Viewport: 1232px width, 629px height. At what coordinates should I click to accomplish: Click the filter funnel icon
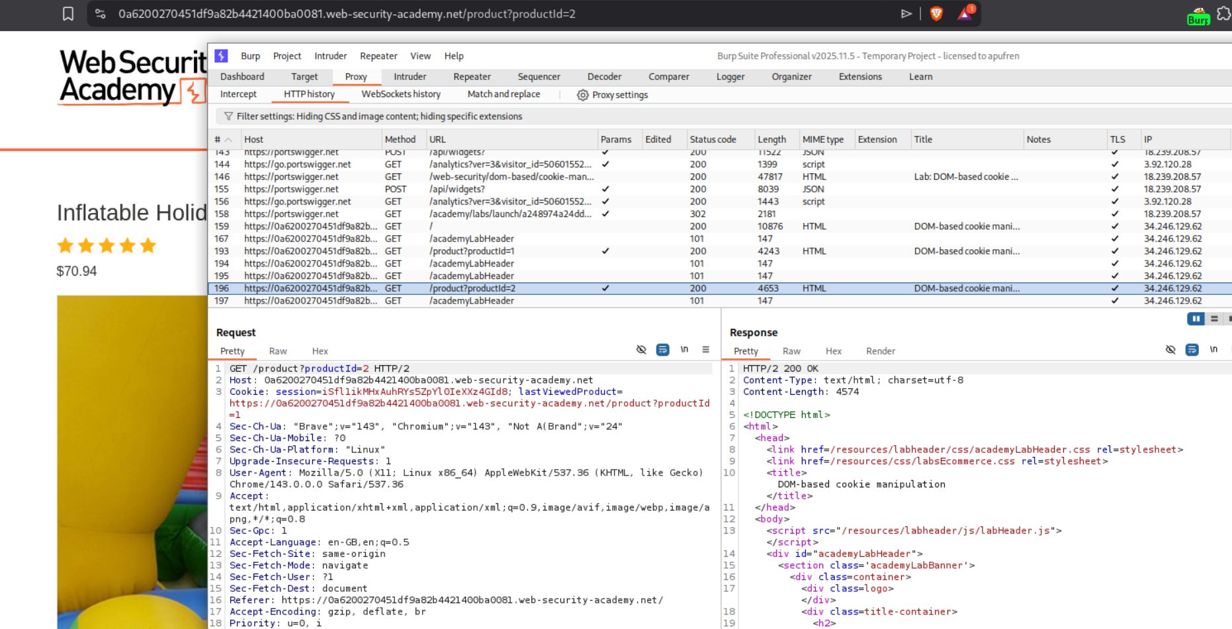(x=228, y=116)
